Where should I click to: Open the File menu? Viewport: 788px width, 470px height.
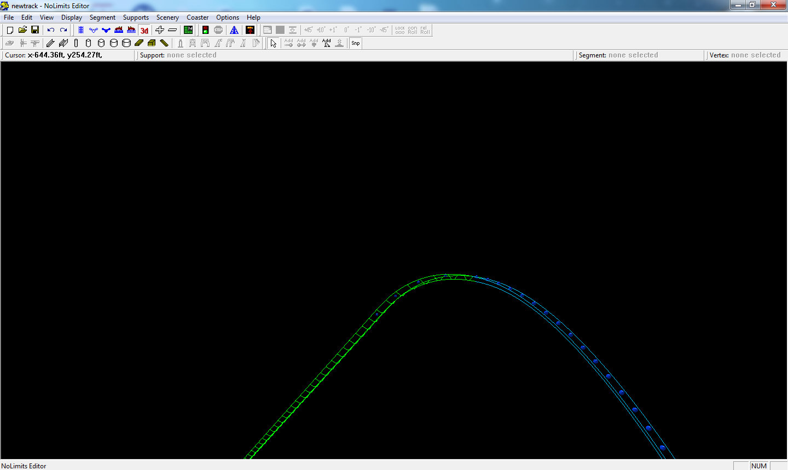(9, 18)
